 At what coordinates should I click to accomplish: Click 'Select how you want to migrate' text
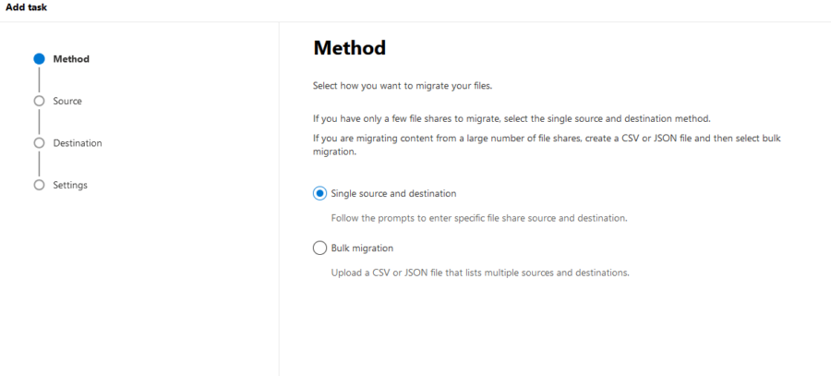(403, 86)
